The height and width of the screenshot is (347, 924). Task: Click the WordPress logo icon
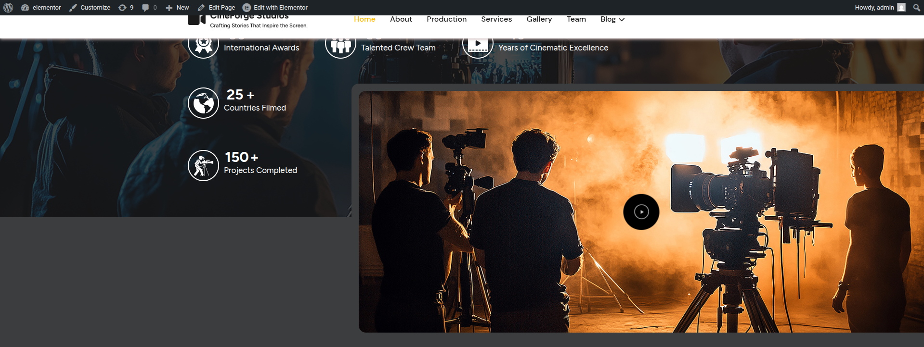(8, 7)
